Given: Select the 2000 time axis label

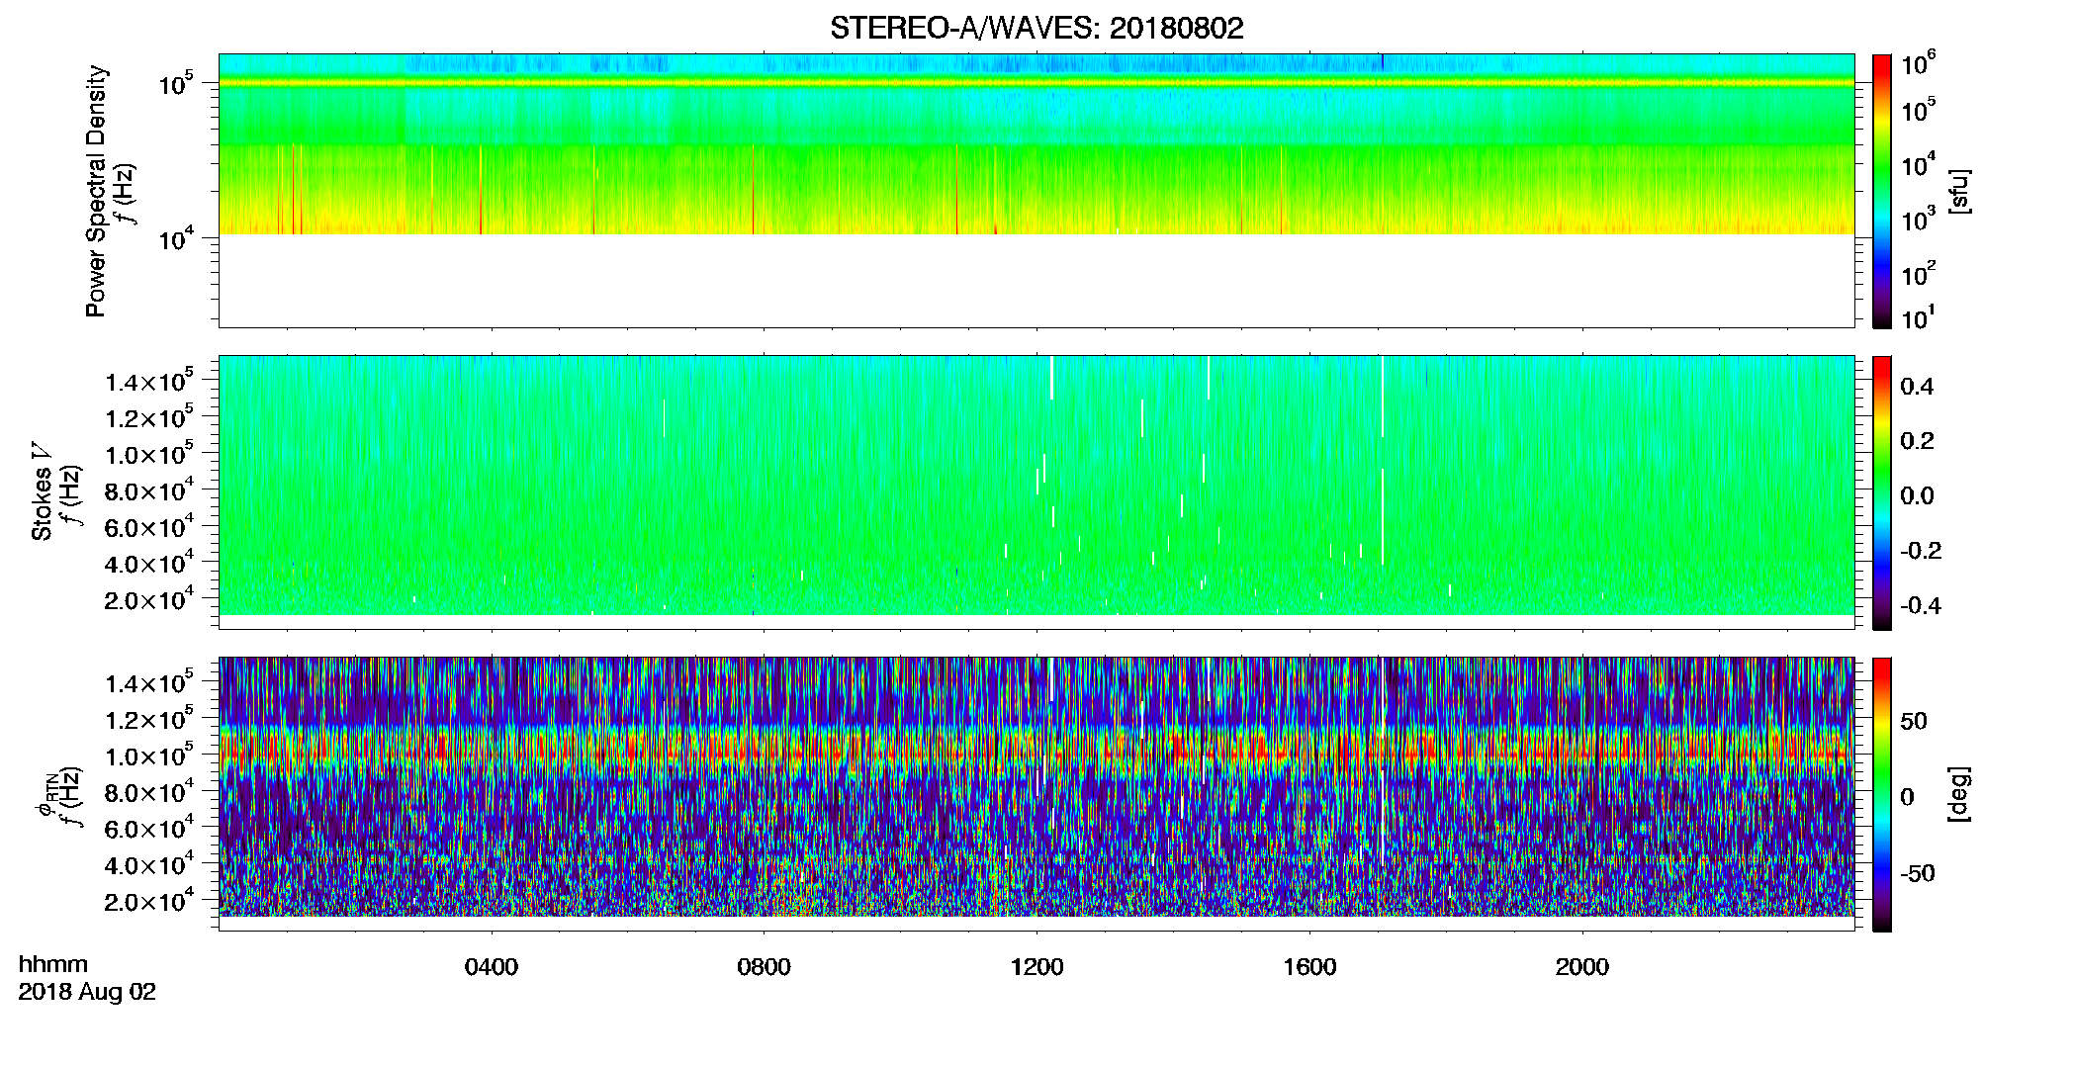Looking at the screenshot, I should (1581, 967).
